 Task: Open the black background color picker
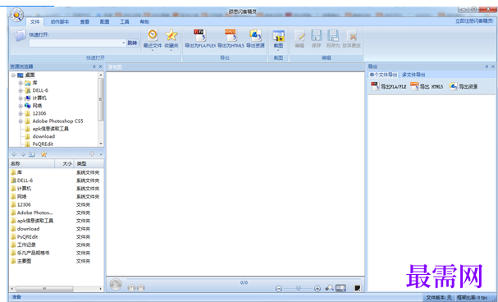[x=358, y=288]
